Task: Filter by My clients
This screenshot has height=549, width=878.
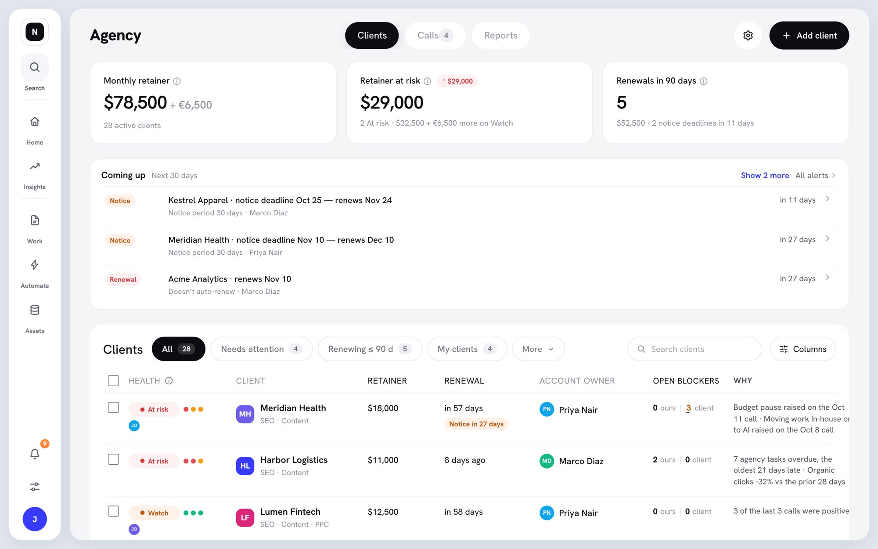Action: [x=467, y=349]
